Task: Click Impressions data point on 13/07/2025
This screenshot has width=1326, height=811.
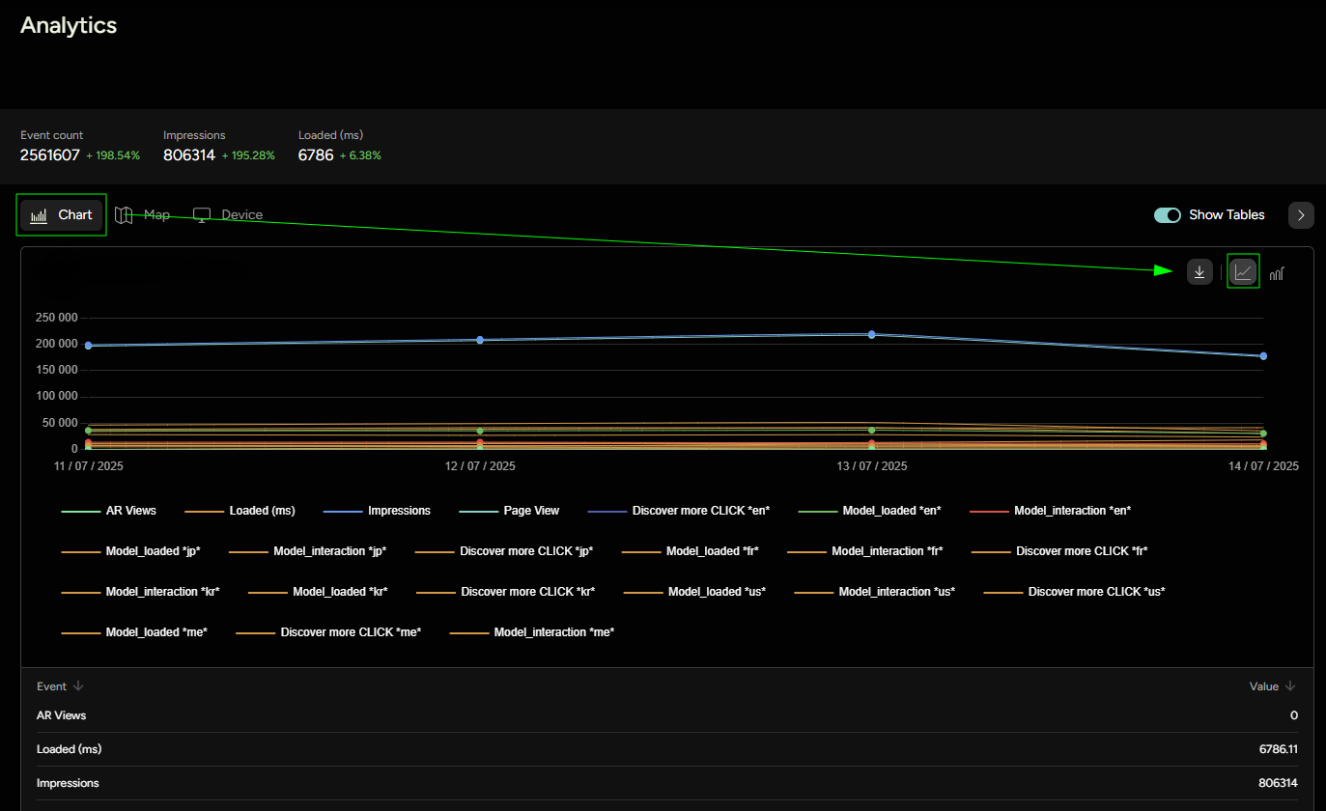Action: (x=871, y=334)
